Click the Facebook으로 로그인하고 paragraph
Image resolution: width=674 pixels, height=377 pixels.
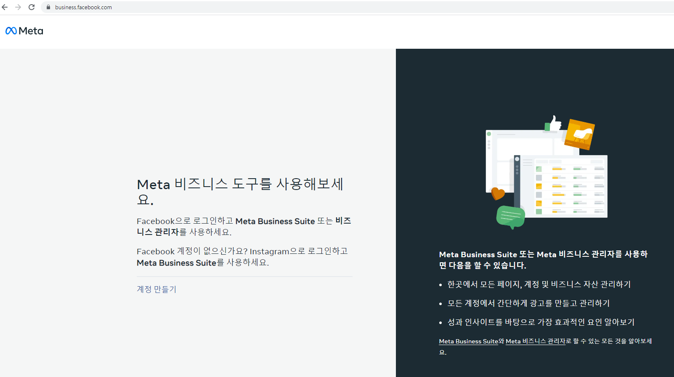click(x=244, y=227)
